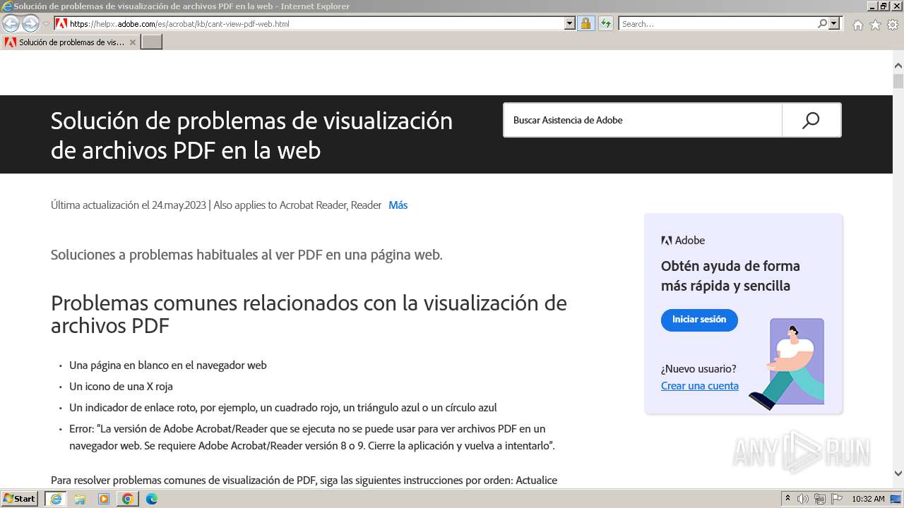Expand the address bar autocomplete dropdown
The image size is (904, 508).
(570, 23)
